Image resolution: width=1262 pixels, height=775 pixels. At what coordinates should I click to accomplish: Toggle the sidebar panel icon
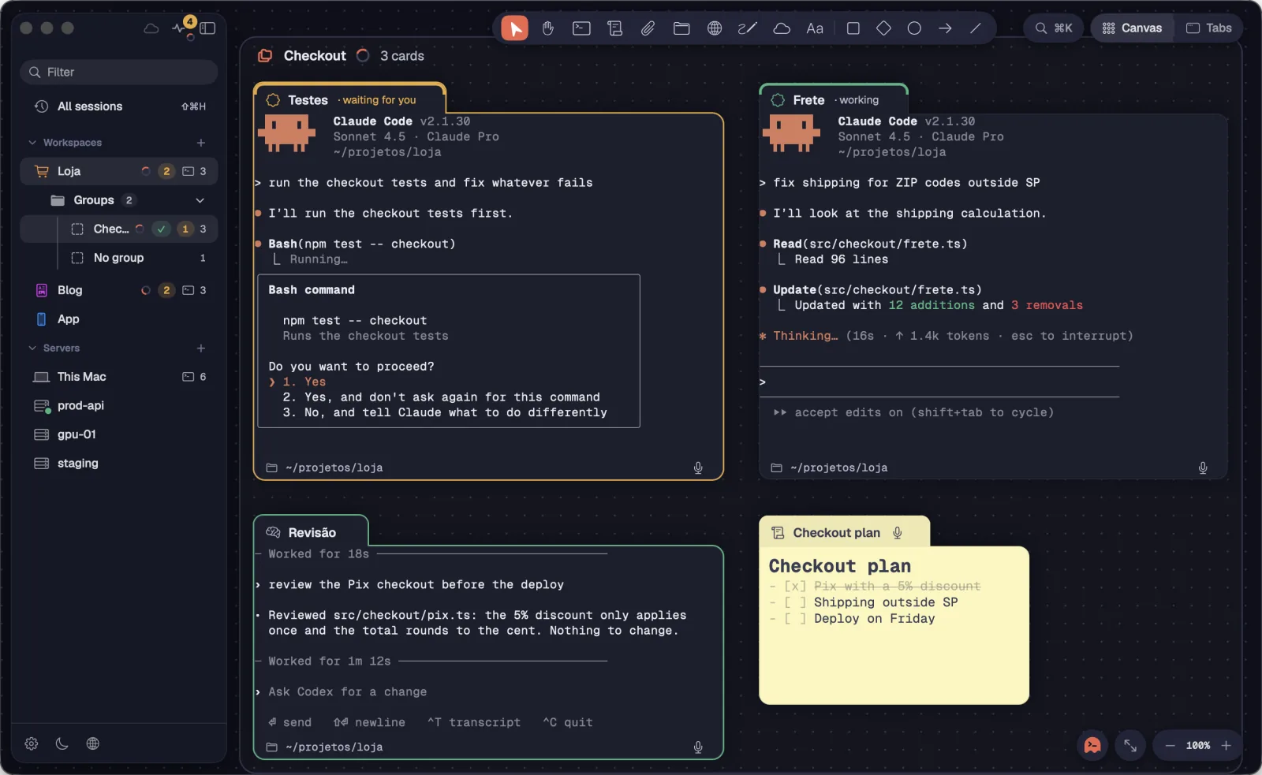click(207, 28)
